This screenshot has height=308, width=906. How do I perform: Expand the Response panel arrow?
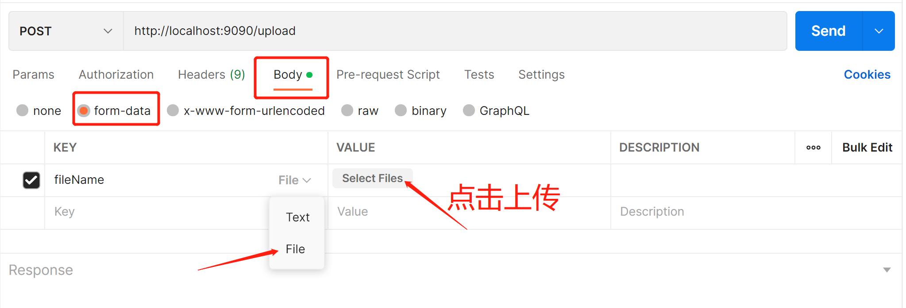(887, 270)
